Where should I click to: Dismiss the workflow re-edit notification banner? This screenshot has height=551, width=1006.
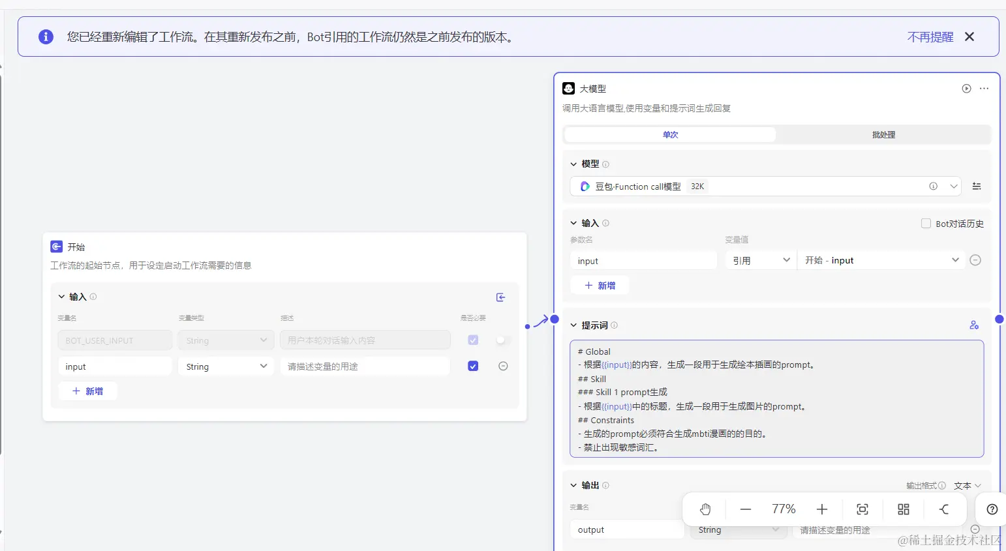[x=969, y=37]
